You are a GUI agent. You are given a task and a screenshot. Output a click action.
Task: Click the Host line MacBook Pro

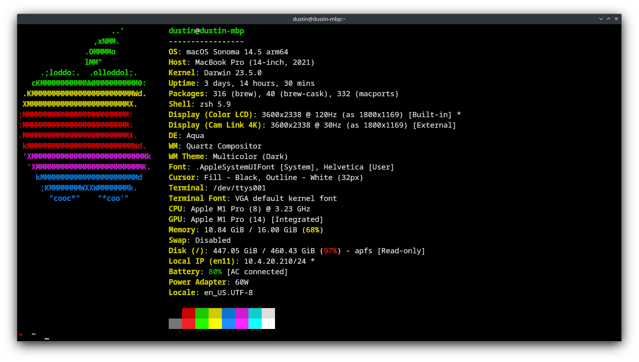242,62
